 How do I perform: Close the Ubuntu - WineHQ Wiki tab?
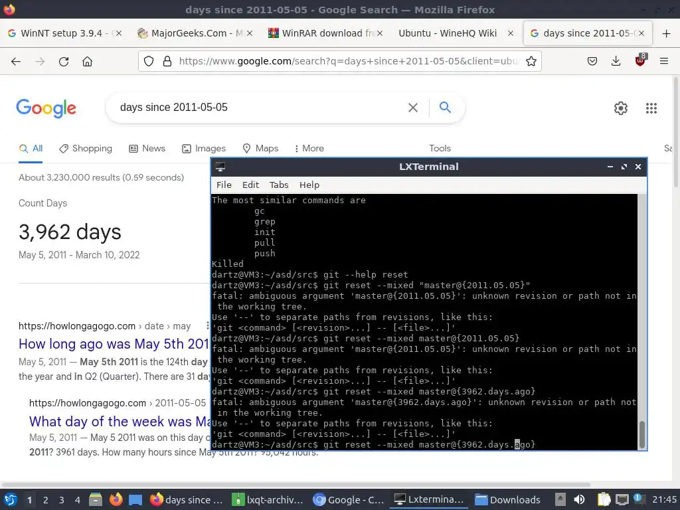pos(511,33)
